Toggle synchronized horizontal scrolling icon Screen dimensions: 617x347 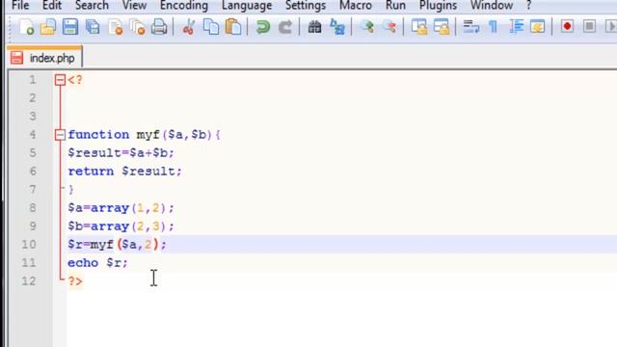442,27
